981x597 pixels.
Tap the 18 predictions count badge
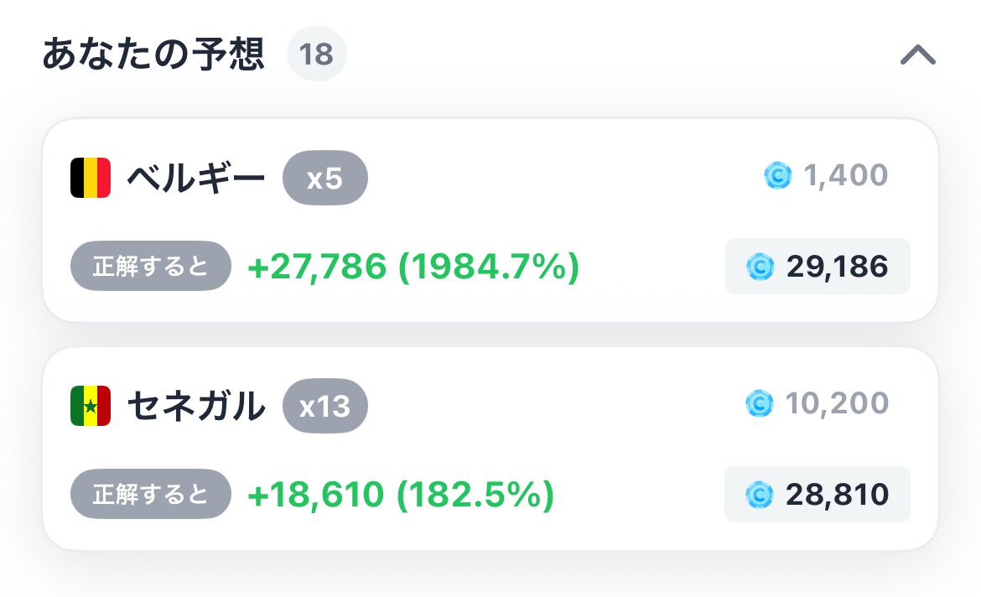[317, 54]
